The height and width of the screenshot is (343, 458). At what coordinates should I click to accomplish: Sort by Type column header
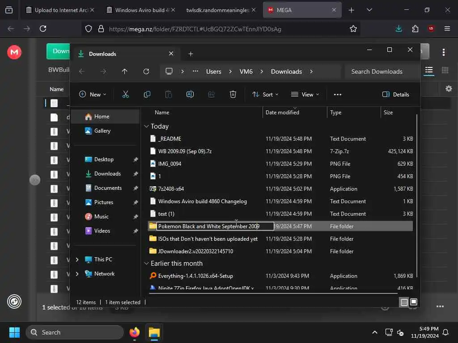pos(354,112)
